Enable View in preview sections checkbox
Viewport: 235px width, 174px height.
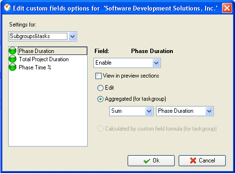[98, 76]
